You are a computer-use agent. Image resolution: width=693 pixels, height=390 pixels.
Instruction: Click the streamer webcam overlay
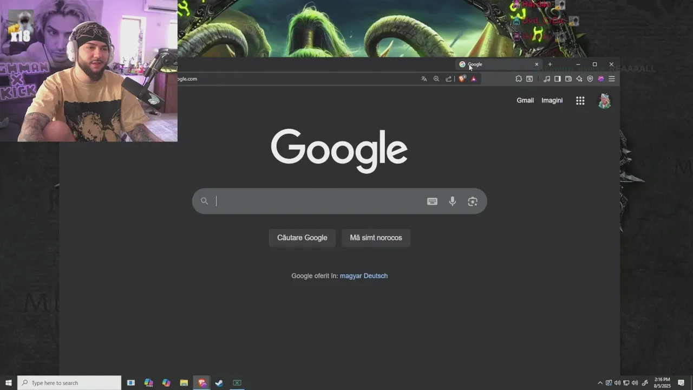[89, 71]
